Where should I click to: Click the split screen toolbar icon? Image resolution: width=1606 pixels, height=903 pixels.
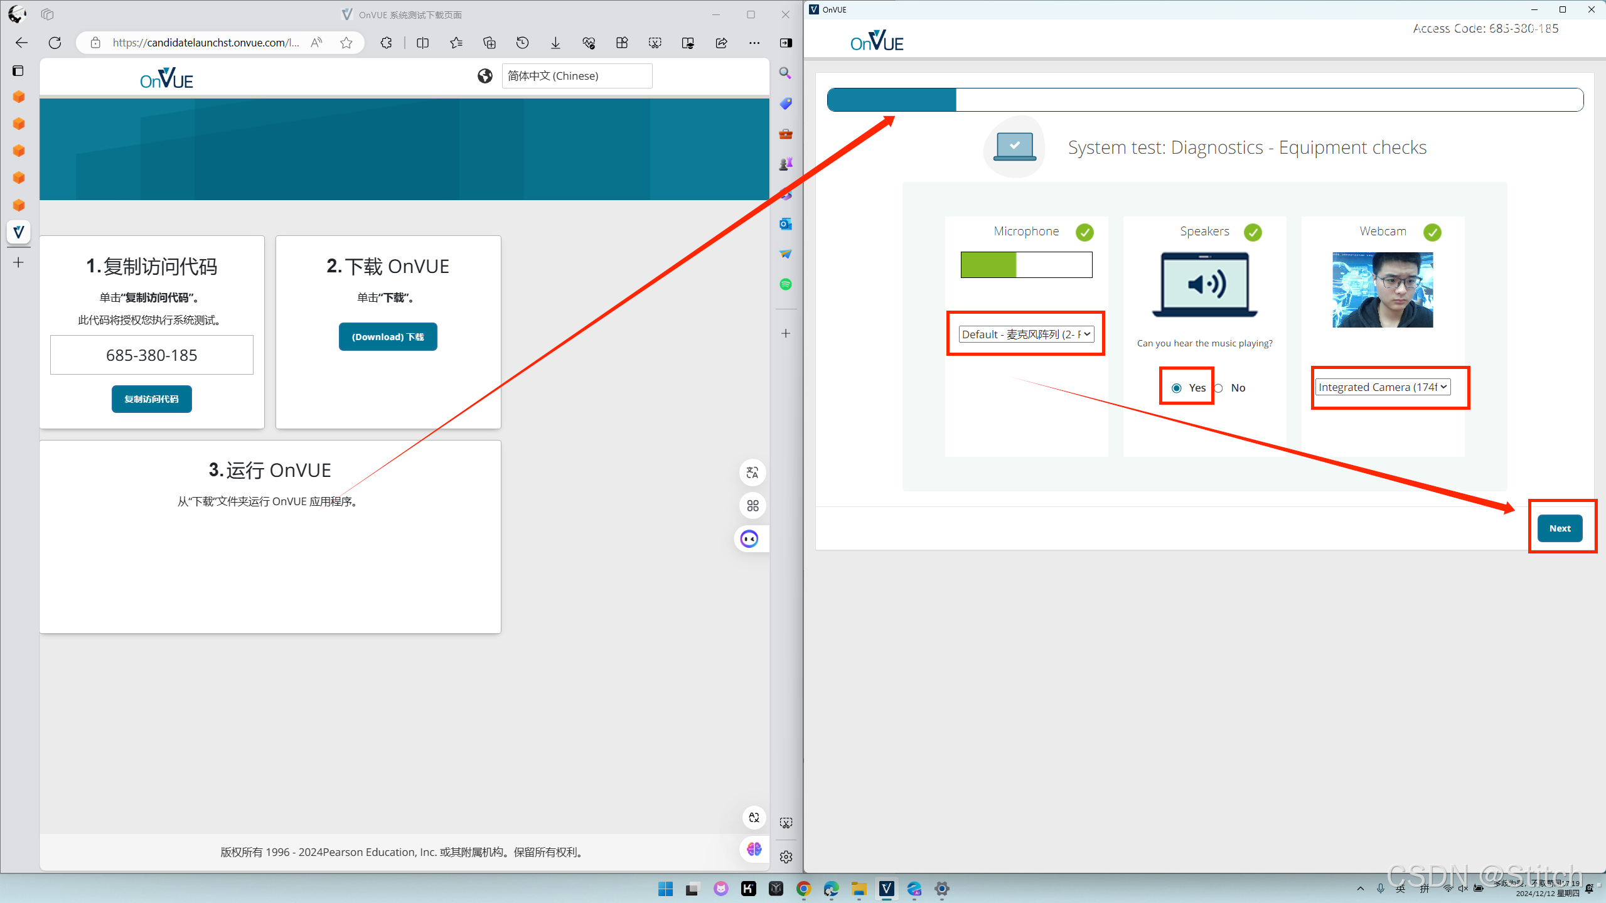[x=423, y=43]
